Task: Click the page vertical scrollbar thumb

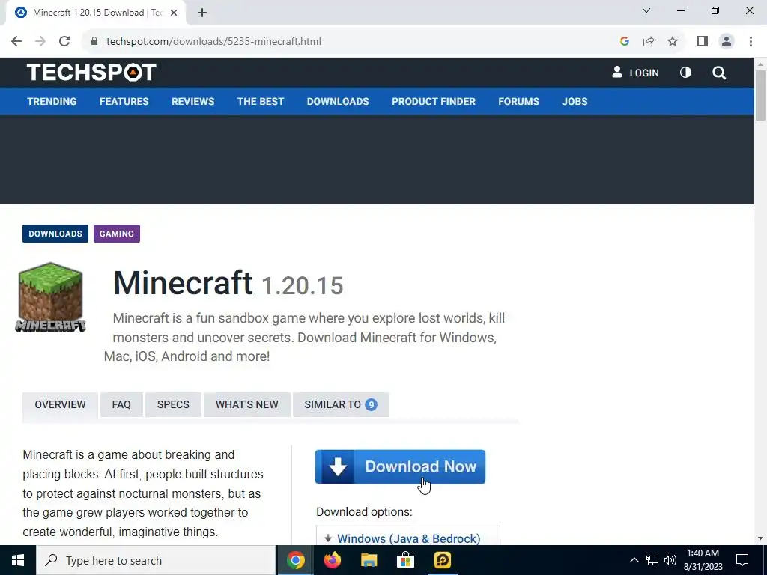Action: tap(760, 95)
